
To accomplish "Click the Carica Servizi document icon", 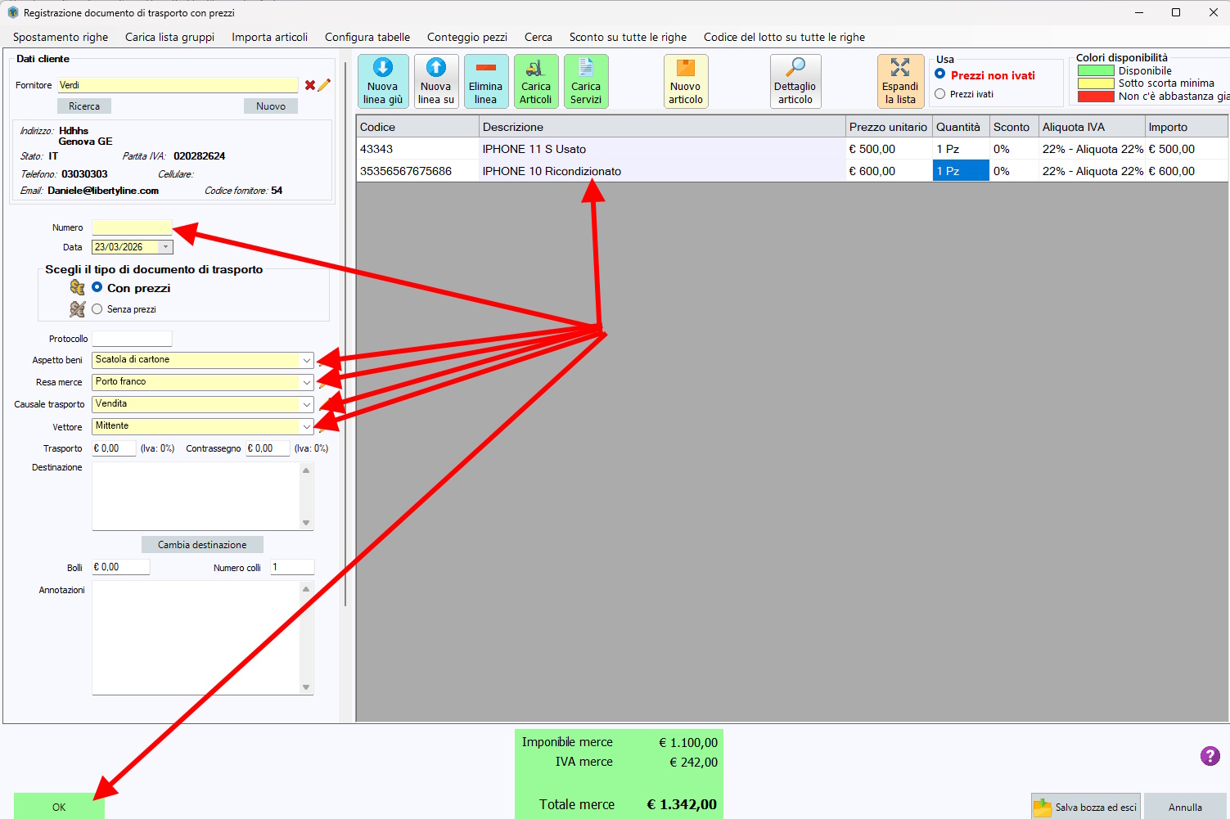I will (585, 69).
